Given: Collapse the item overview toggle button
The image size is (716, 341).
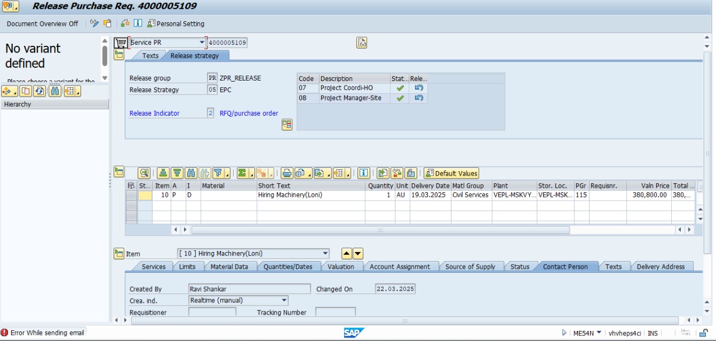Looking at the screenshot, I should pos(119,172).
